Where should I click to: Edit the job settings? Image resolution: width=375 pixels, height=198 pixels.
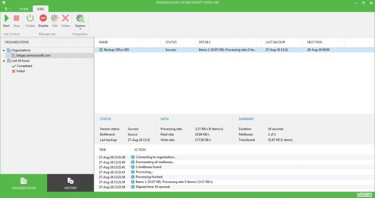click(x=55, y=21)
